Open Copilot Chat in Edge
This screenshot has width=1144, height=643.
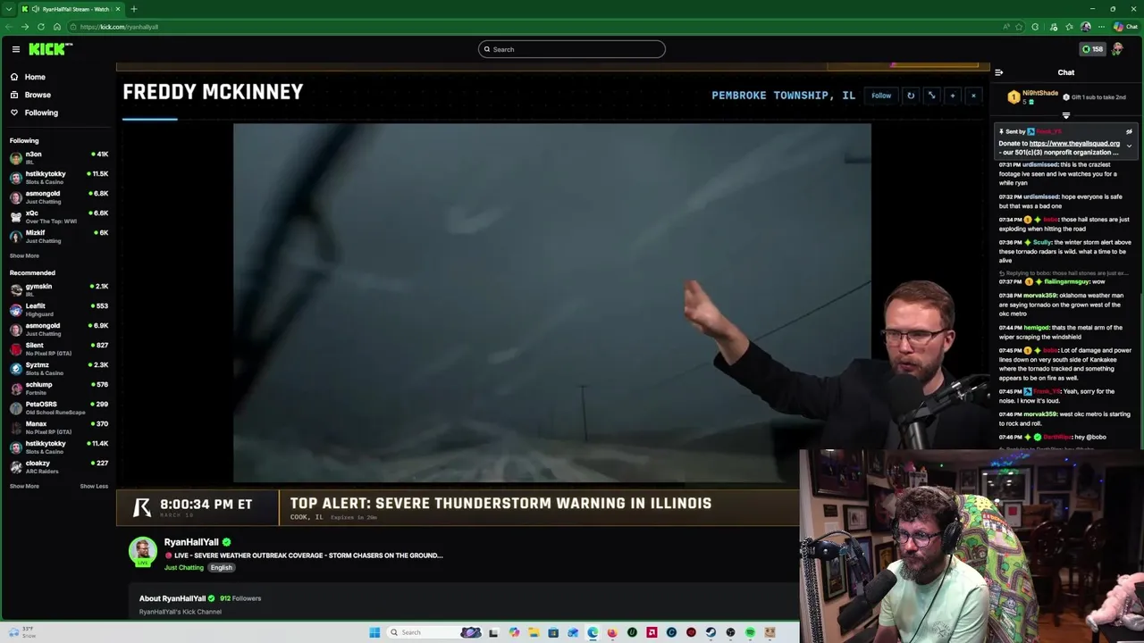pyautogui.click(x=1125, y=27)
